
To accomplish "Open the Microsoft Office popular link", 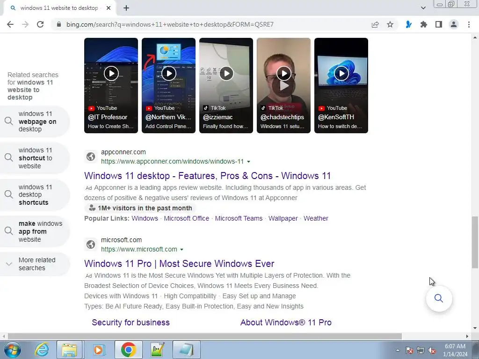I will click(x=187, y=219).
